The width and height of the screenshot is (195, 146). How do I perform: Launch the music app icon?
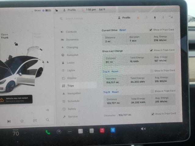[x=102, y=130]
